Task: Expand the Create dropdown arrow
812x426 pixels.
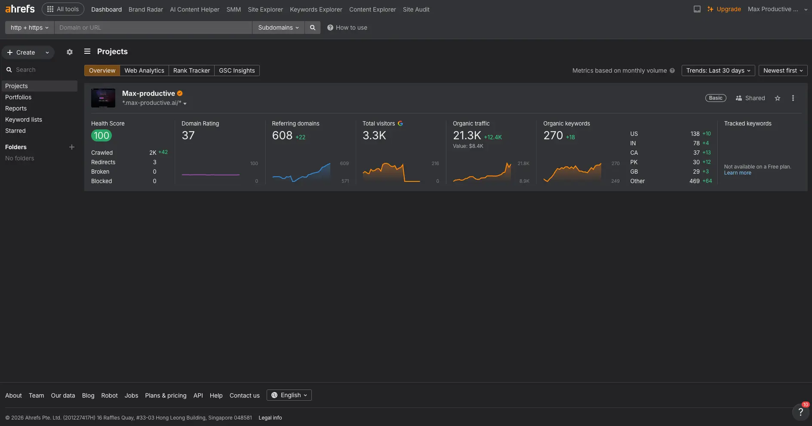Action: (47, 52)
